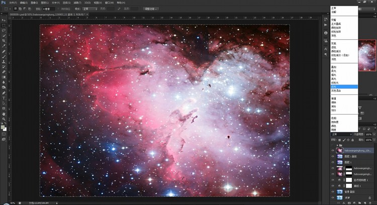
Task: Click the Add to Selection mode icon
Action: coord(20,9)
